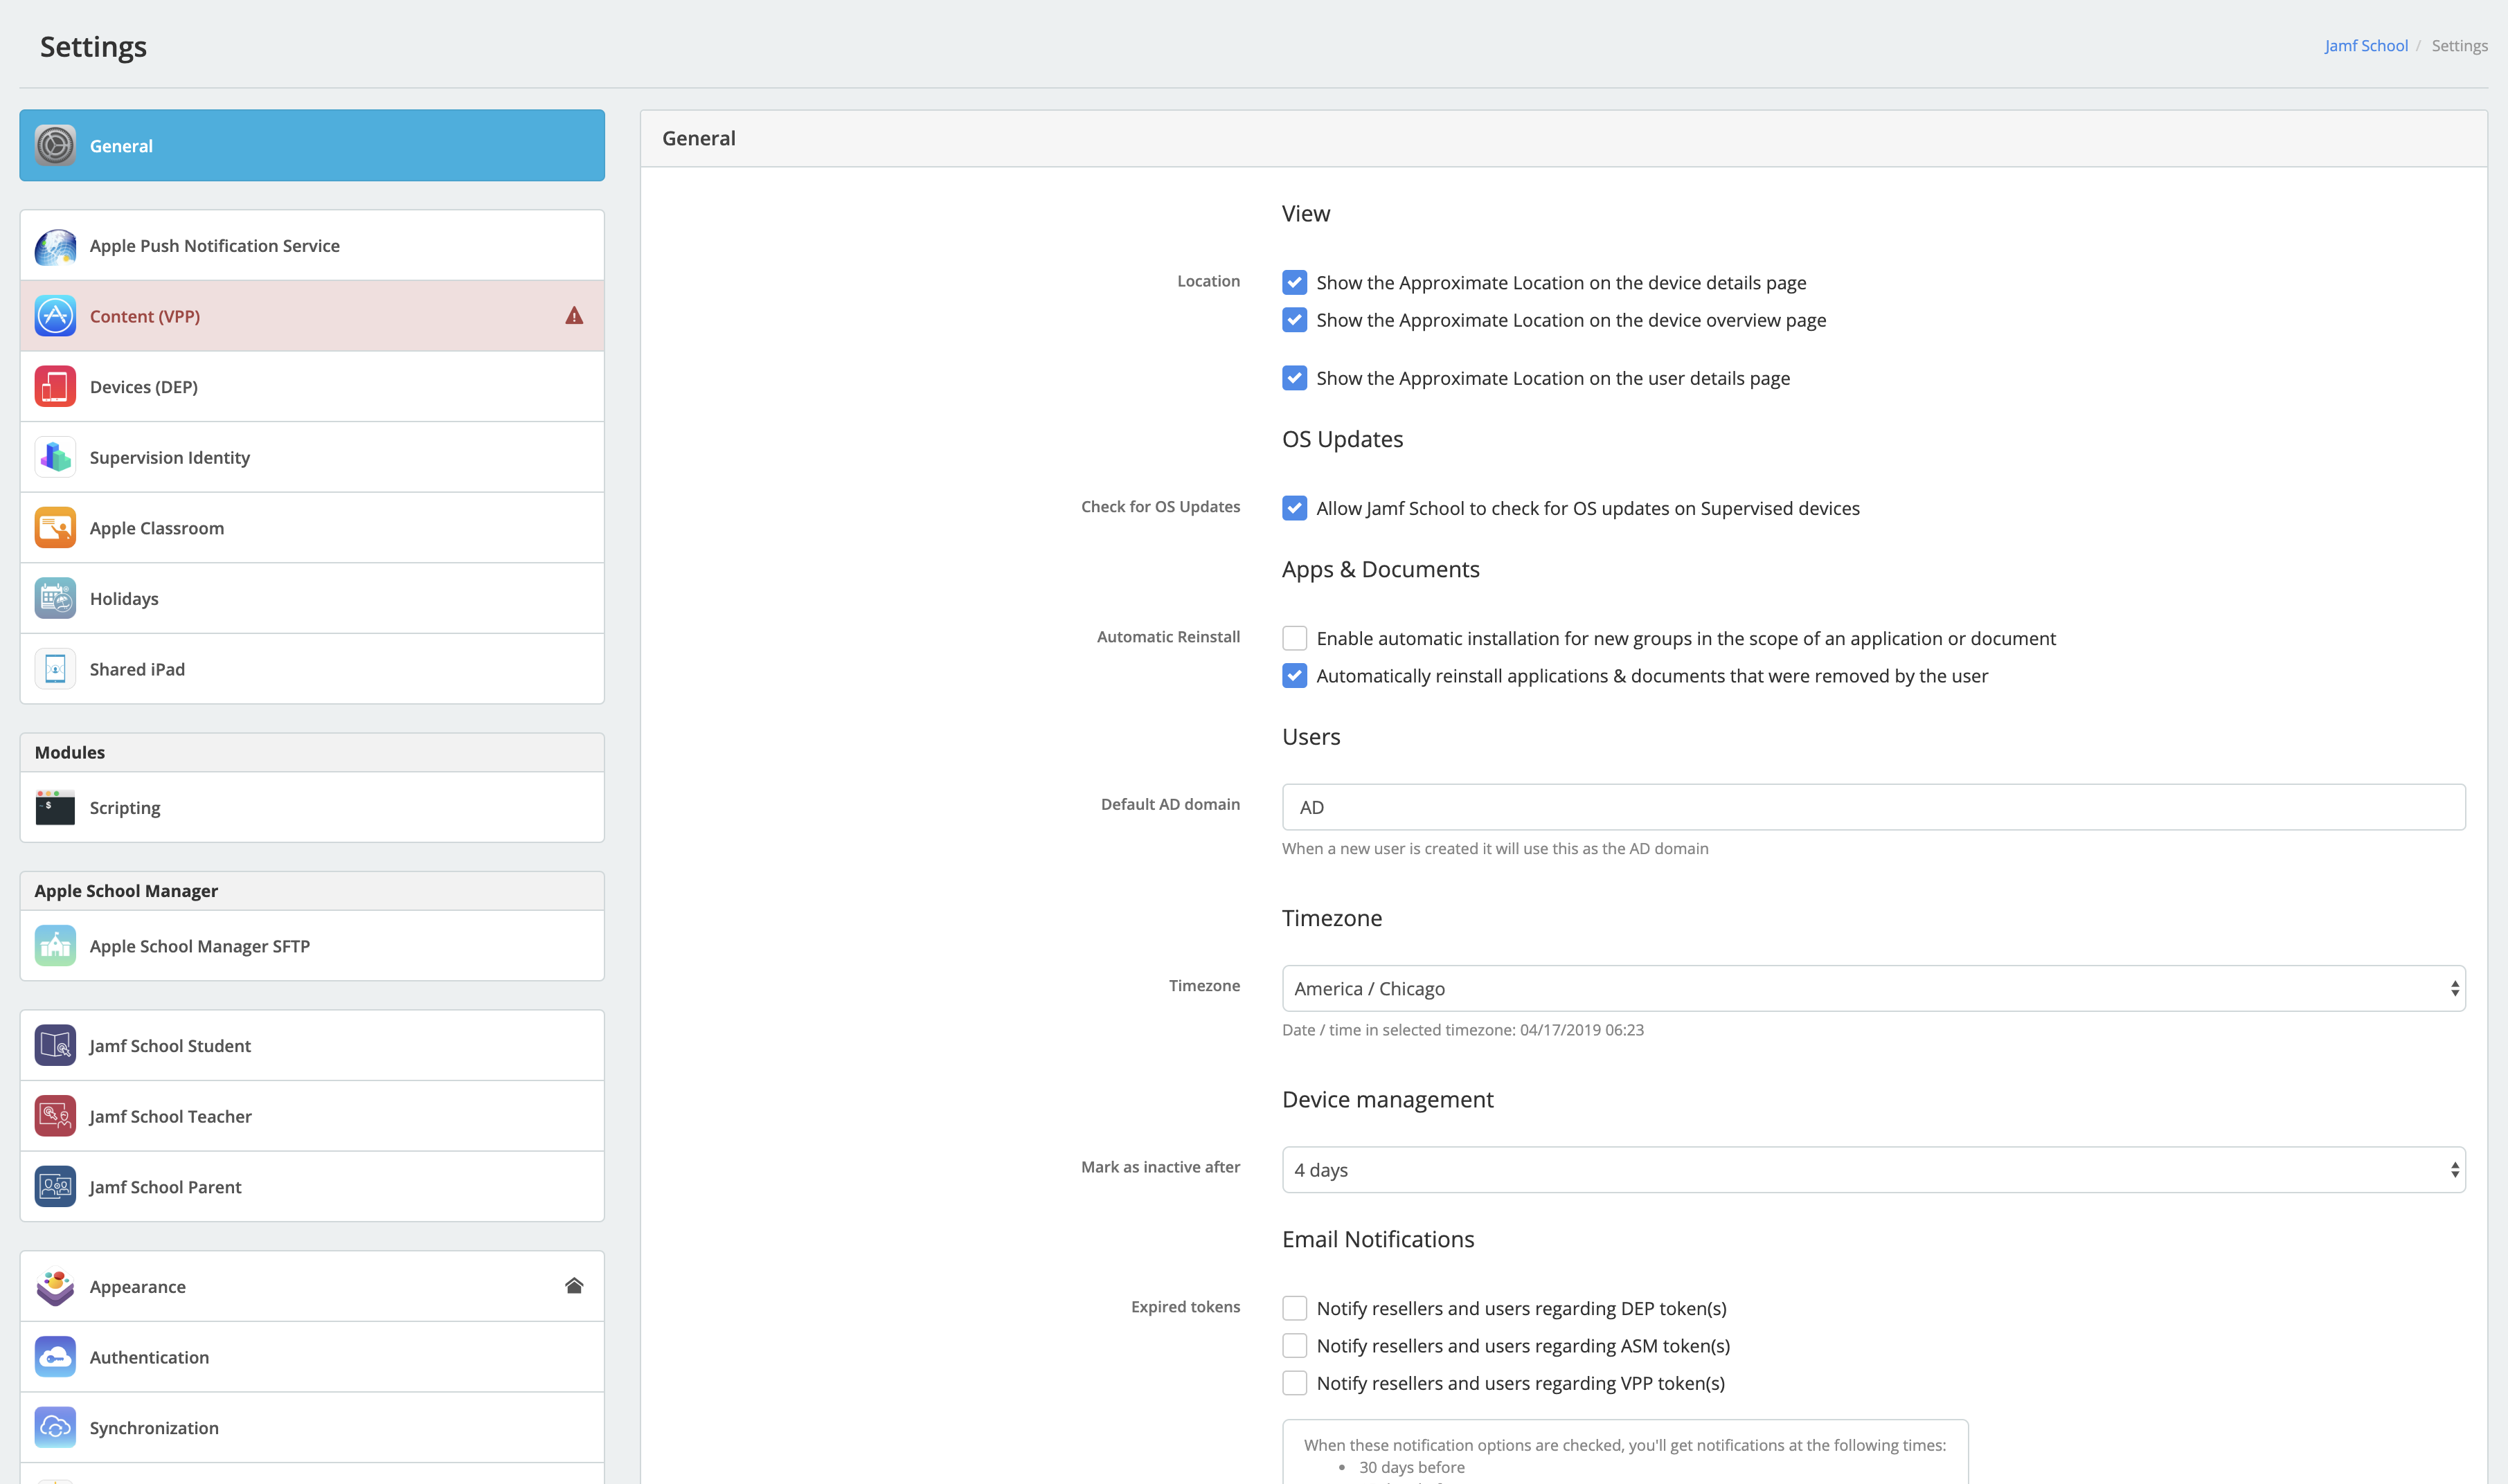Click the Modules section header
The height and width of the screenshot is (1484, 2508).
click(312, 752)
